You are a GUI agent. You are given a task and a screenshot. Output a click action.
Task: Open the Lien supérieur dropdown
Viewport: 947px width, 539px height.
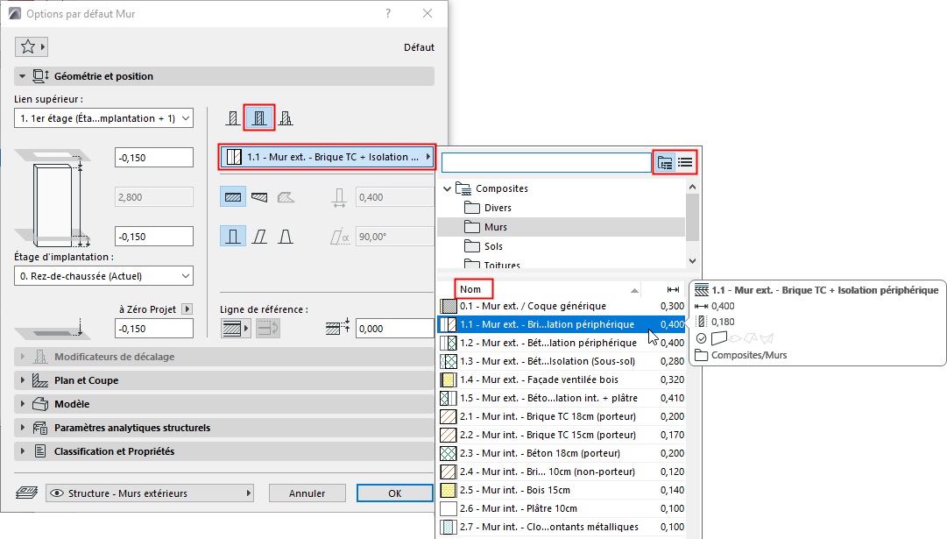[103, 118]
